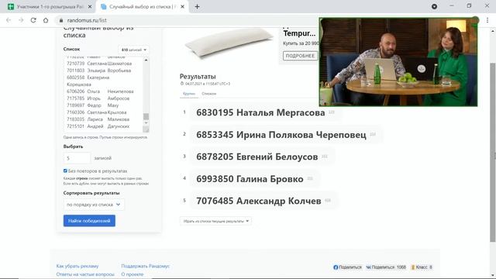Open the Chrome three-dot menu
The height and width of the screenshot is (279, 496).
(487, 20)
